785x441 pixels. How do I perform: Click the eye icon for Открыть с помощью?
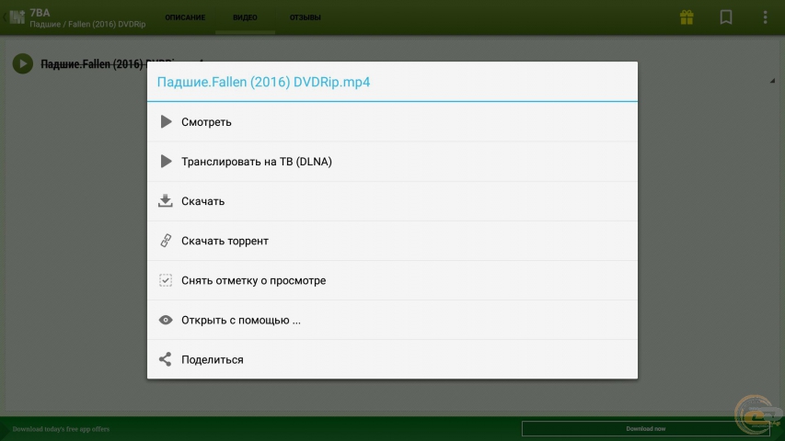pos(166,320)
